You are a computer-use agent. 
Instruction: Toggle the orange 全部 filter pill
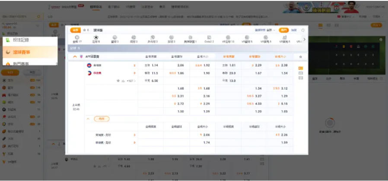76,30
